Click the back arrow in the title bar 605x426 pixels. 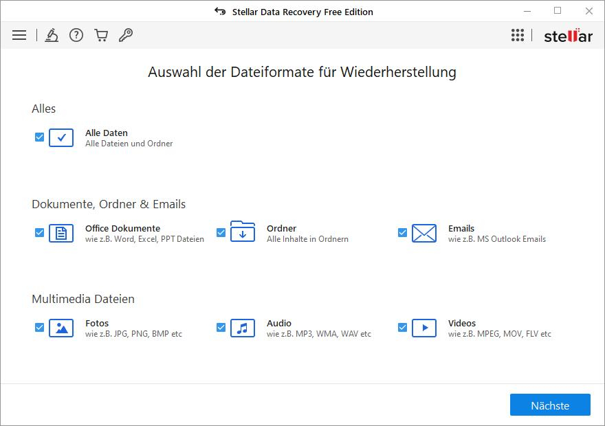[x=219, y=12]
